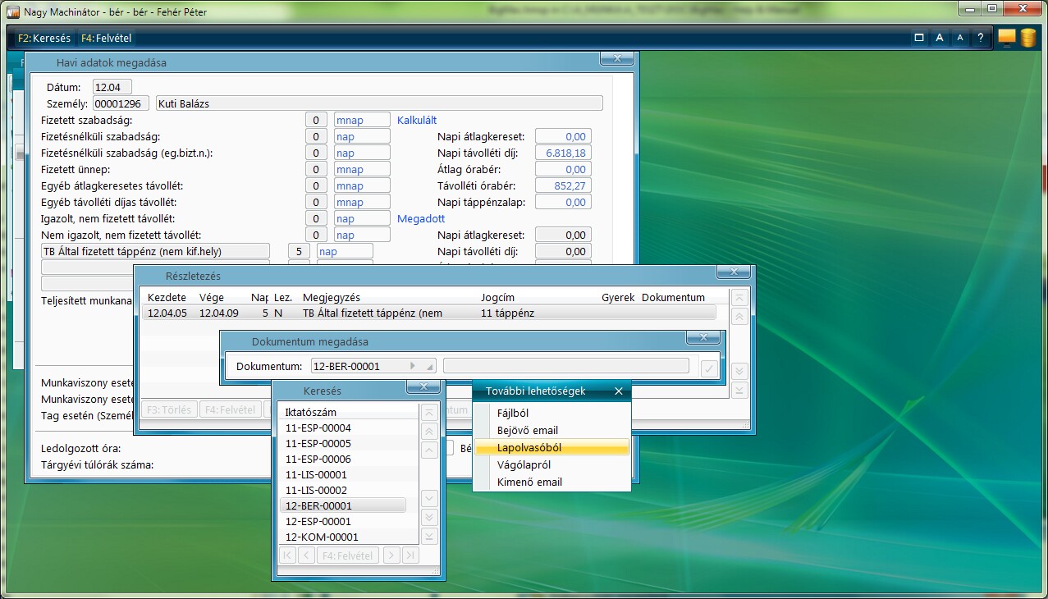Go to first record in Keresés navigation
The image size is (1048, 599).
[288, 556]
